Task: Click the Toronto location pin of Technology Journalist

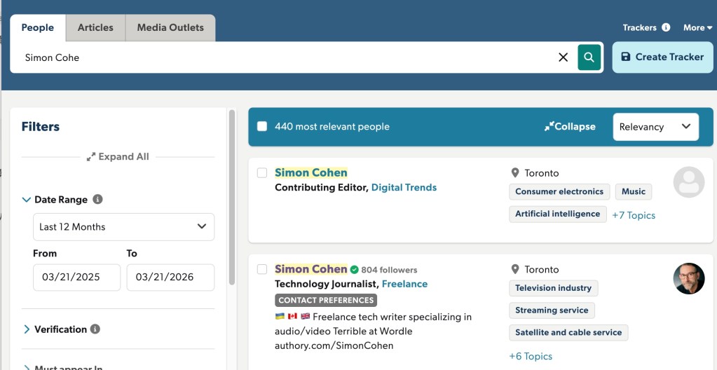Action: coord(515,269)
